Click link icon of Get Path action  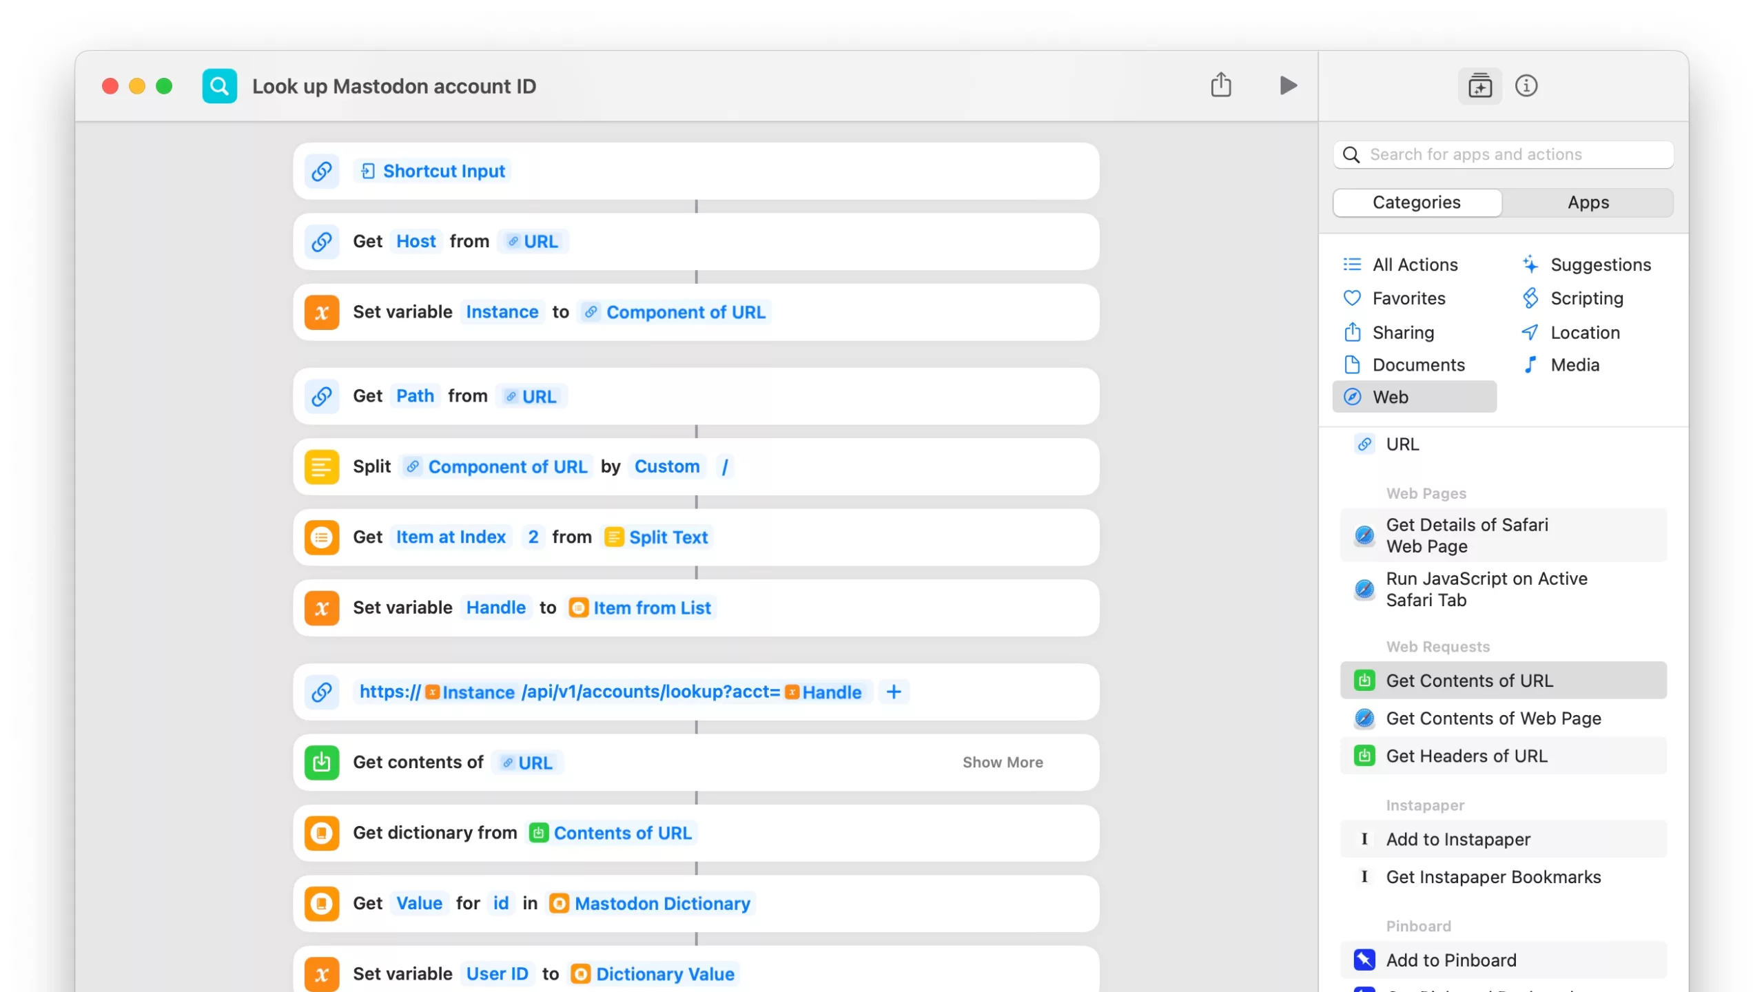(321, 396)
